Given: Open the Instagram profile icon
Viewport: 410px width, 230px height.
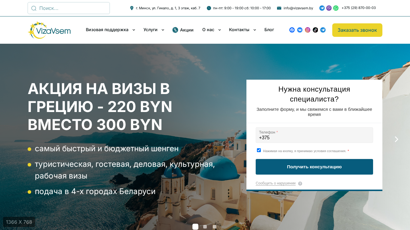Looking at the screenshot, I should [308, 30].
